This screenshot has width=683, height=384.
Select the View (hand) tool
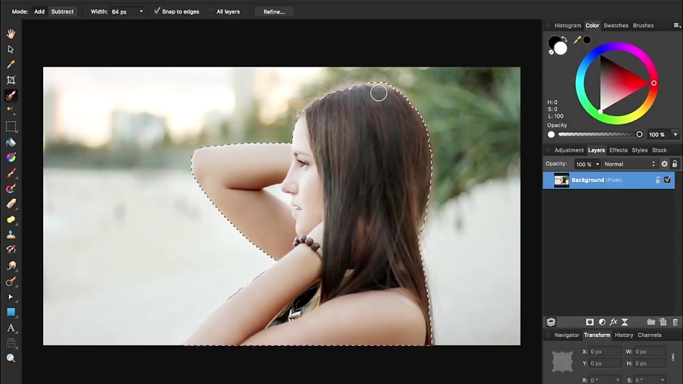click(11, 33)
